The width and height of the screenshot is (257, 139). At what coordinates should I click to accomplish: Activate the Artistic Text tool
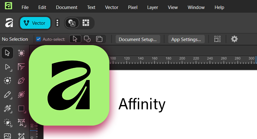[21, 122]
